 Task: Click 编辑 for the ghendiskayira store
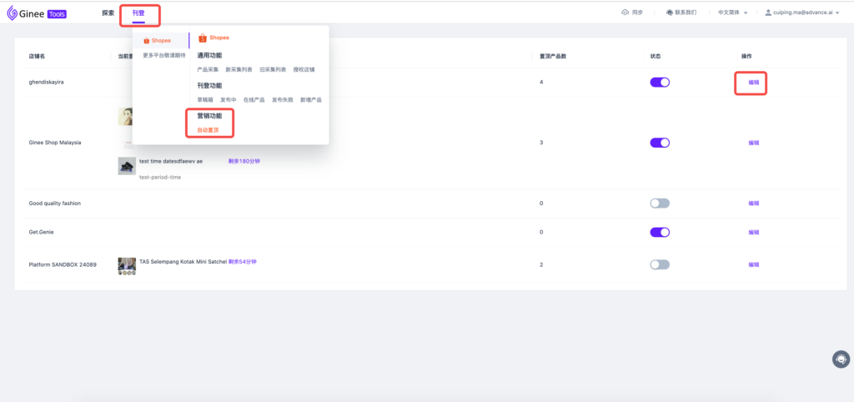[753, 83]
